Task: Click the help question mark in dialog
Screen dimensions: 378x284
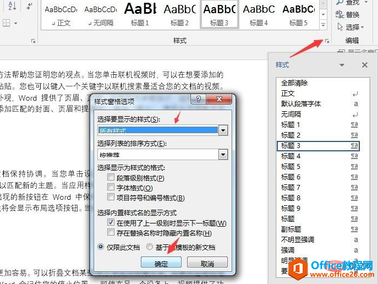Action: tap(198, 99)
